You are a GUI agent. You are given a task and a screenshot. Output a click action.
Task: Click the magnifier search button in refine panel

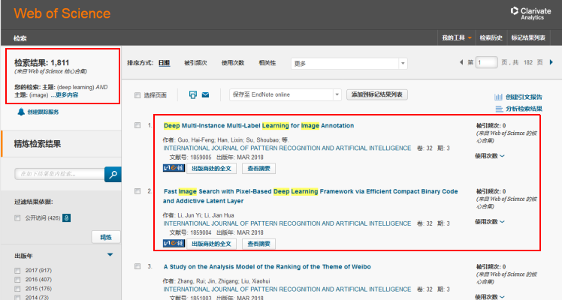[113, 175]
